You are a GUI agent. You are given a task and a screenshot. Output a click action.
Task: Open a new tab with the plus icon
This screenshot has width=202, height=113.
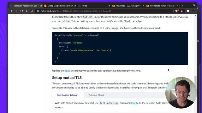[x=182, y=6]
